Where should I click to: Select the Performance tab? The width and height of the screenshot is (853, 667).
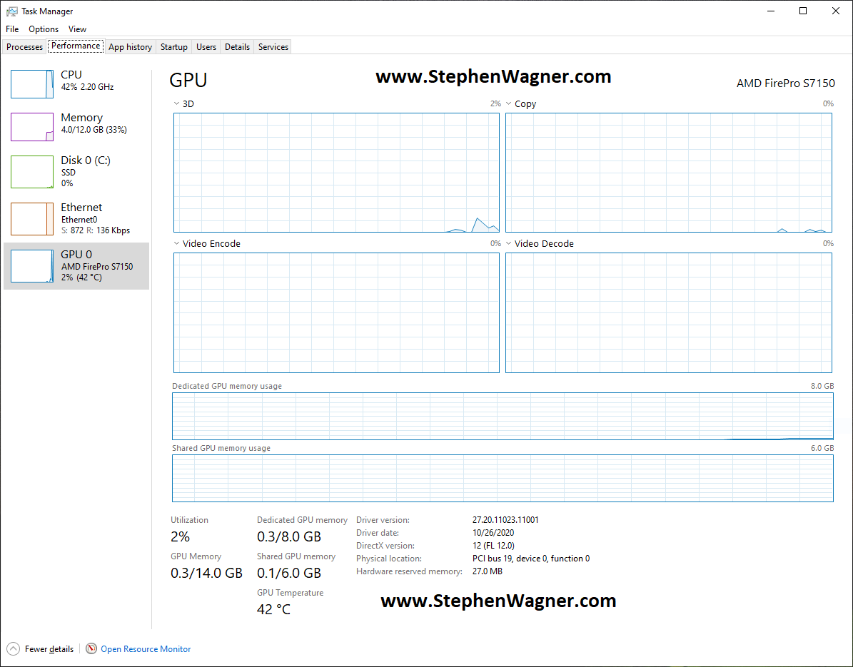click(76, 46)
